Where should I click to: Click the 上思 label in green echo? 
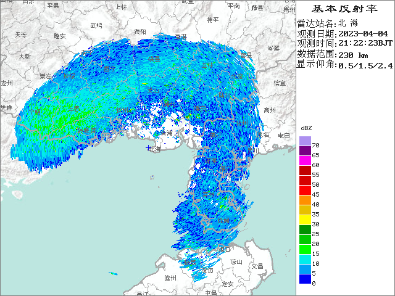click(x=74, y=109)
